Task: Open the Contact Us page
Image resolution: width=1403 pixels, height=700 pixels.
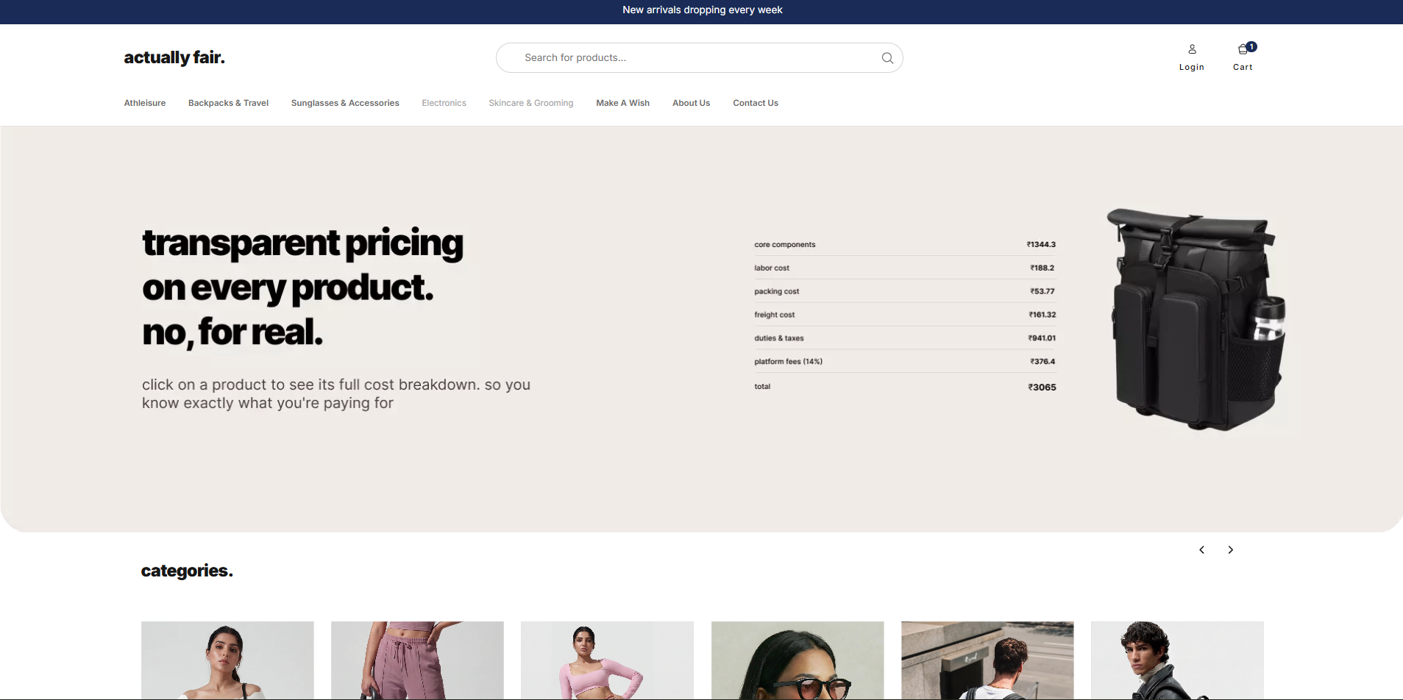Action: 755,103
